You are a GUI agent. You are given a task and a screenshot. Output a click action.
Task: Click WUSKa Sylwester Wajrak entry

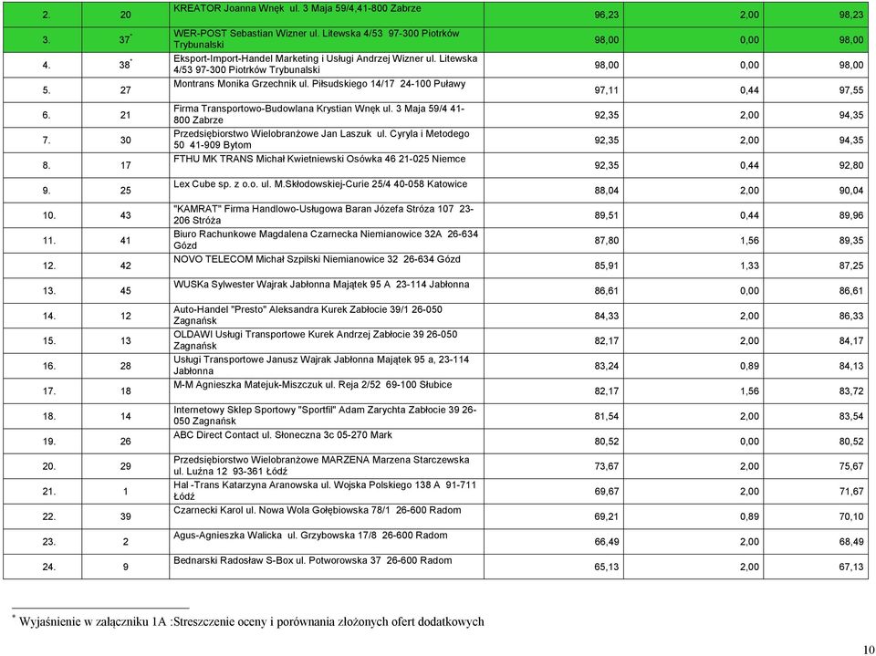(x=327, y=290)
